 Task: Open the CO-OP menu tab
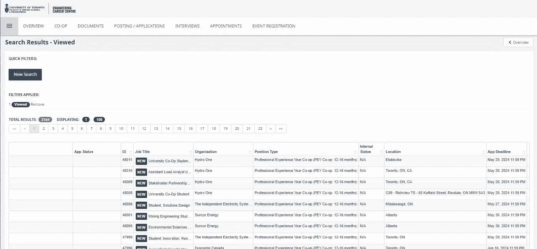[61, 26]
